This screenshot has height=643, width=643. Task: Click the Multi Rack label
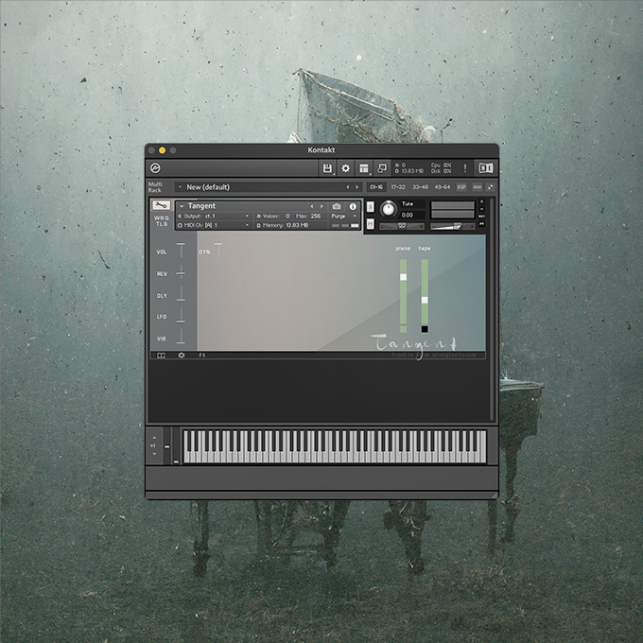point(155,187)
